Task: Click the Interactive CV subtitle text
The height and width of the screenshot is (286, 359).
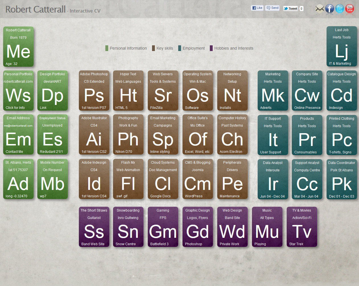Action: coord(85,11)
